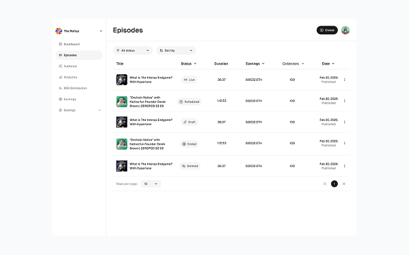Sort by the Collectors column header

tap(293, 63)
